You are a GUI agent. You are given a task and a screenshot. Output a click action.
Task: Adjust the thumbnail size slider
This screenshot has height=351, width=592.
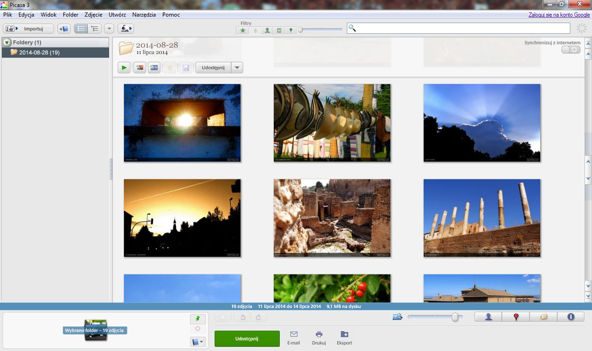tap(435, 317)
